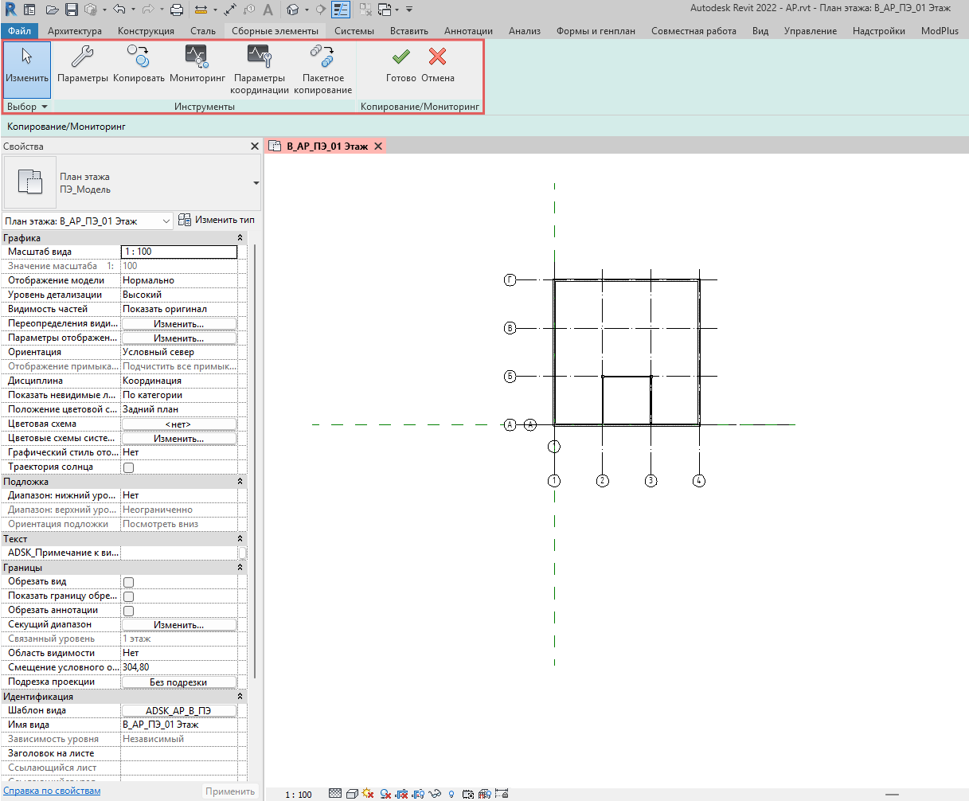Image resolution: width=969 pixels, height=801 pixels.
Task: Start Пакетное копирование batch copy
Action: (x=323, y=69)
